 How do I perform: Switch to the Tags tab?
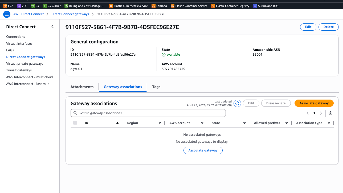pyautogui.click(x=156, y=87)
